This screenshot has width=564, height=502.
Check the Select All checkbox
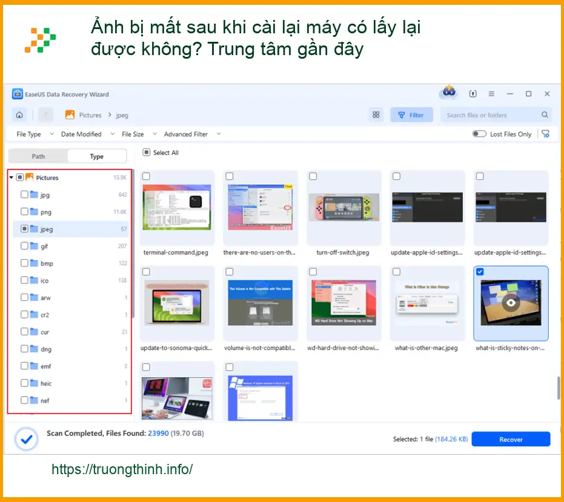click(x=146, y=153)
